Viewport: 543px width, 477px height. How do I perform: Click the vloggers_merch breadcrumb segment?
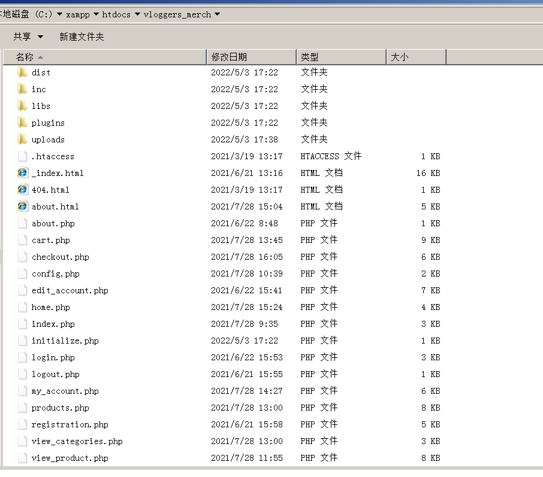[177, 14]
